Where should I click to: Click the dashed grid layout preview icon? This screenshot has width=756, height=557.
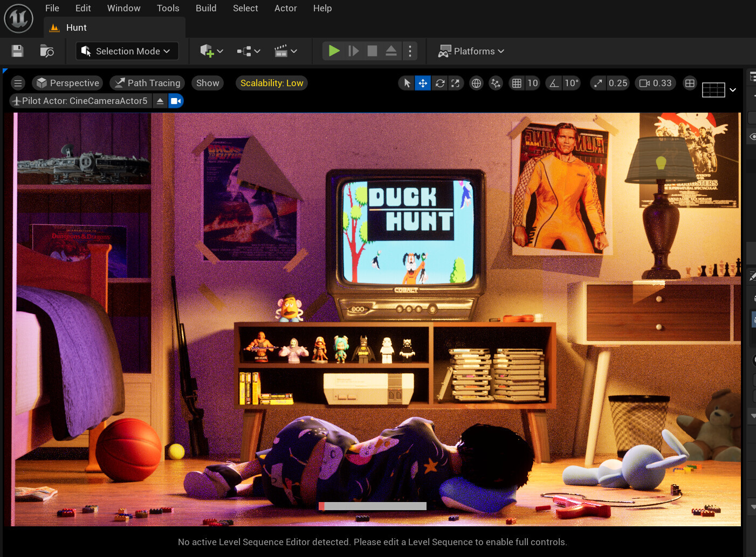(x=713, y=90)
